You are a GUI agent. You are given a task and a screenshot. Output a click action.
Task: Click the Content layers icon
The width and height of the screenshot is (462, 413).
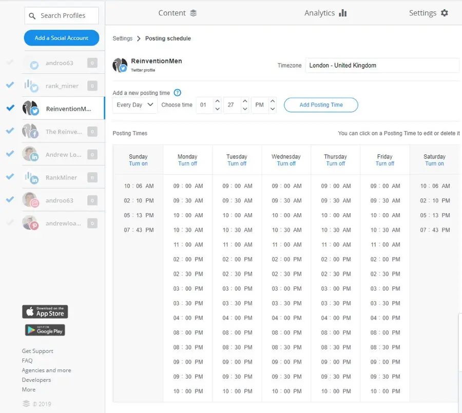194,13
